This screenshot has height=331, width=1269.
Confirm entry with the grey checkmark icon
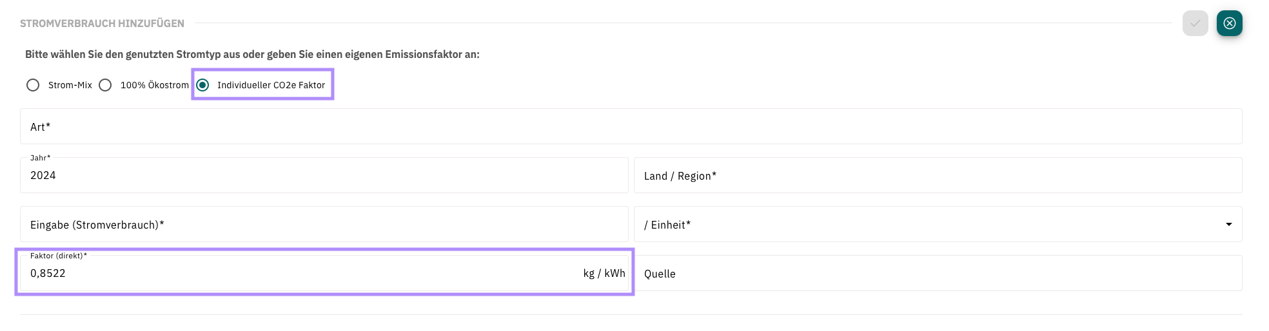1195,23
